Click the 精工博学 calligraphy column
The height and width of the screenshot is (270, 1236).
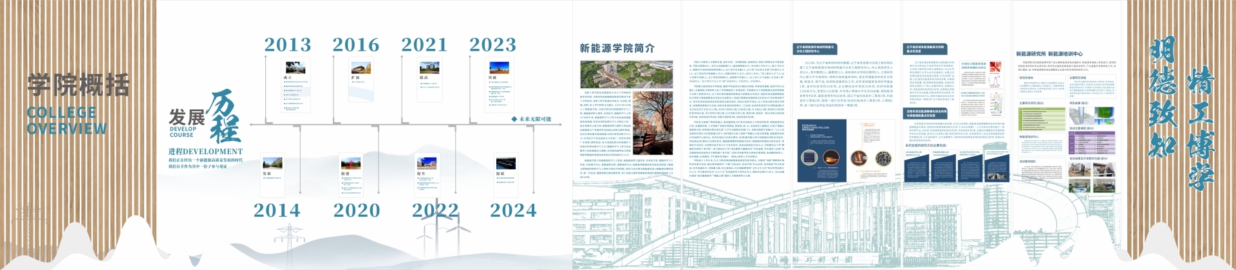point(1201,127)
